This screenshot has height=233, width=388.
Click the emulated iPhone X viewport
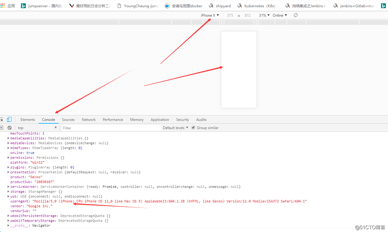239,69
